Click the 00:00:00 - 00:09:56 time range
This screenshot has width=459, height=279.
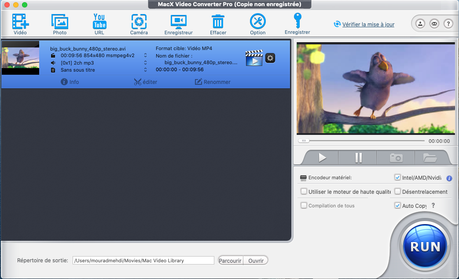(x=180, y=69)
